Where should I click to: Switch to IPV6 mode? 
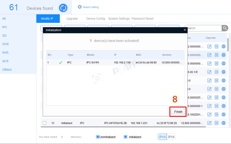(x=171, y=137)
